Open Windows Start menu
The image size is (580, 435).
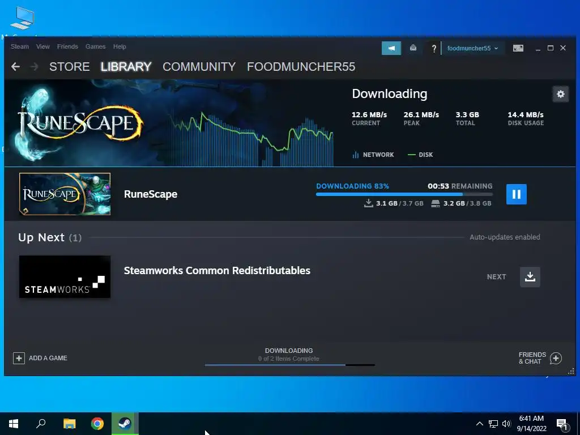(14, 424)
